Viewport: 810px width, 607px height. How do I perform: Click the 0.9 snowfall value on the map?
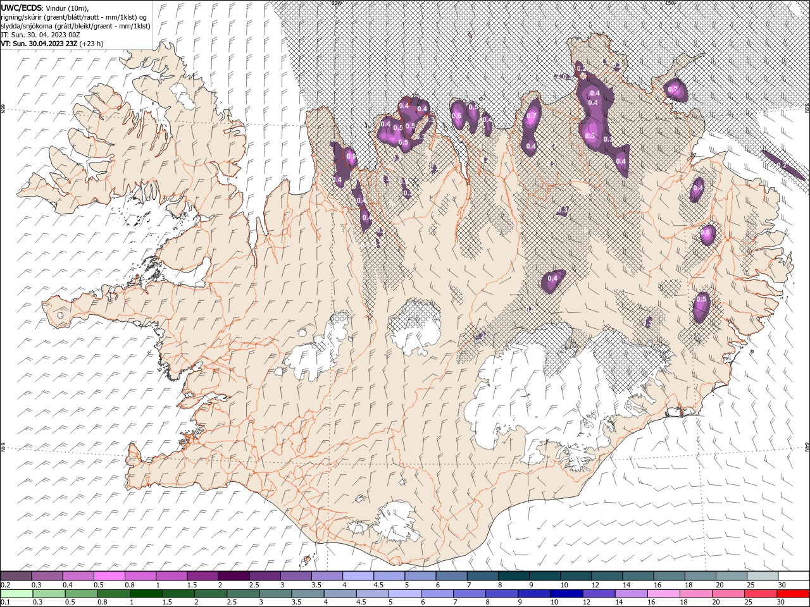350,157
